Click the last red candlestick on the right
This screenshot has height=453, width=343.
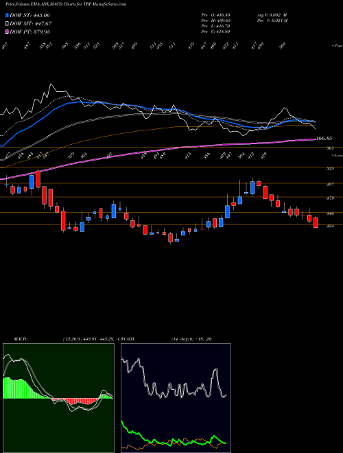tap(316, 222)
